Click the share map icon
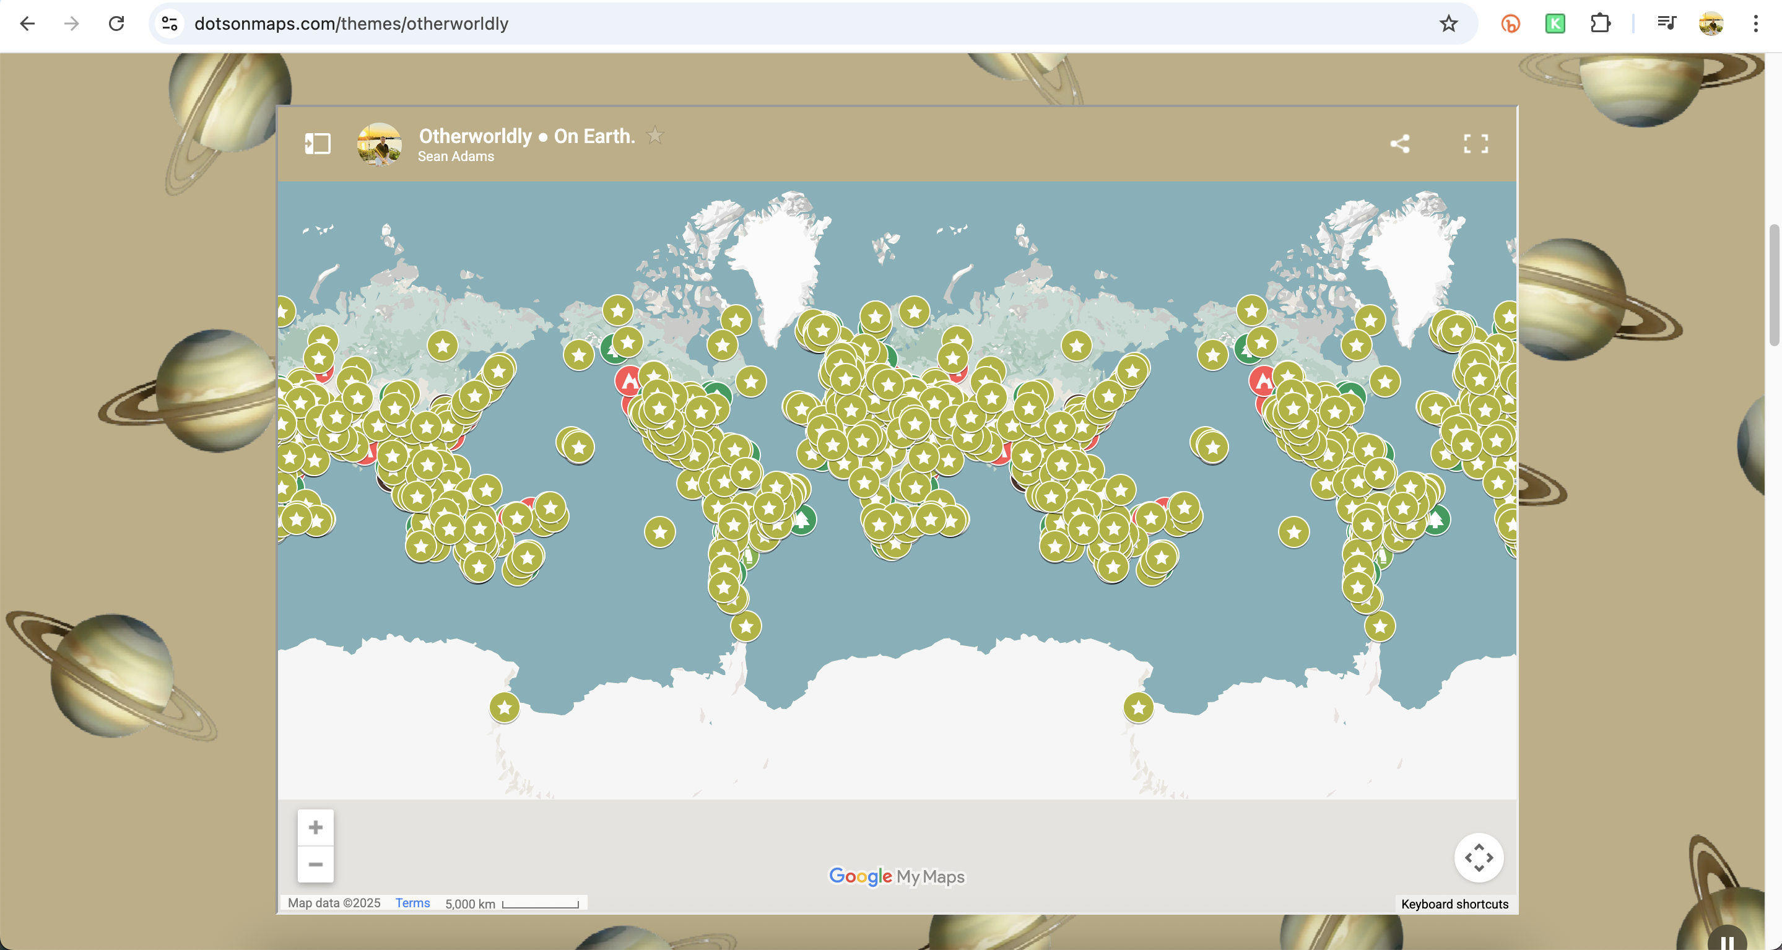 [1399, 144]
